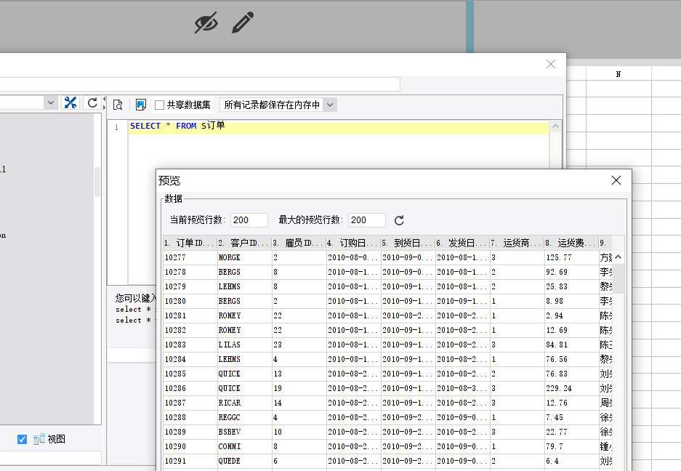681x471 pixels.
Task: Click the refresh icon beside the tools icon
Action: (92, 103)
